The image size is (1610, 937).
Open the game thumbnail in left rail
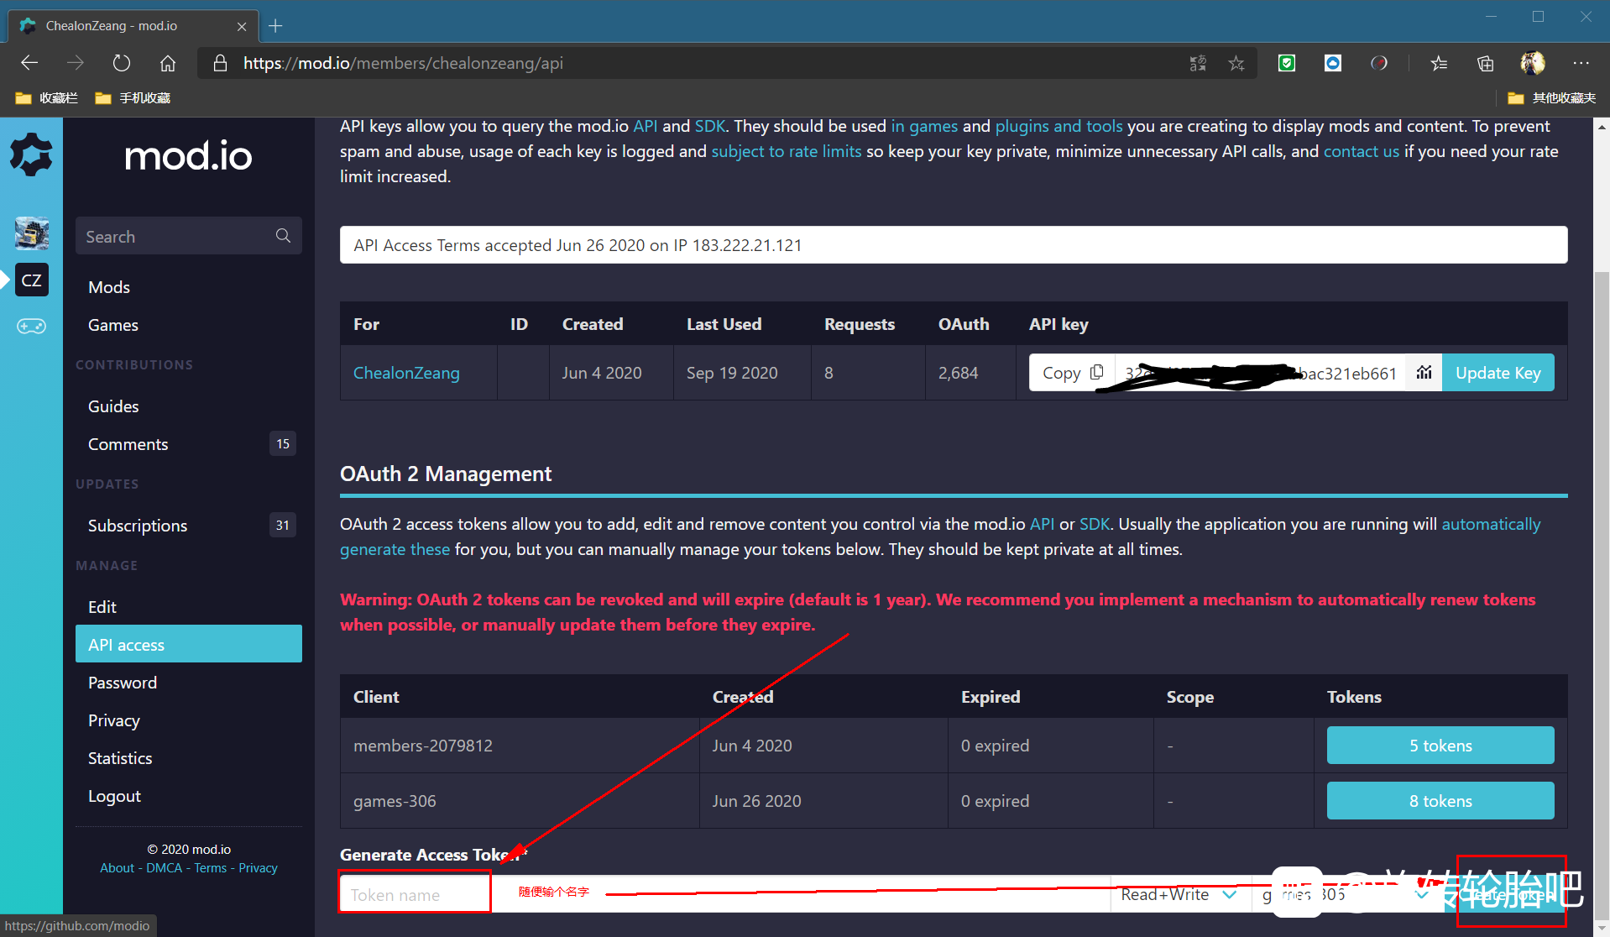pyautogui.click(x=32, y=233)
